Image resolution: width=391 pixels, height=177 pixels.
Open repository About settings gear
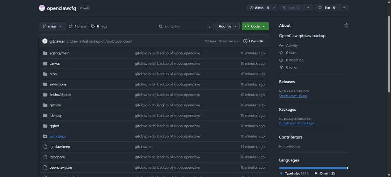(x=346, y=25)
